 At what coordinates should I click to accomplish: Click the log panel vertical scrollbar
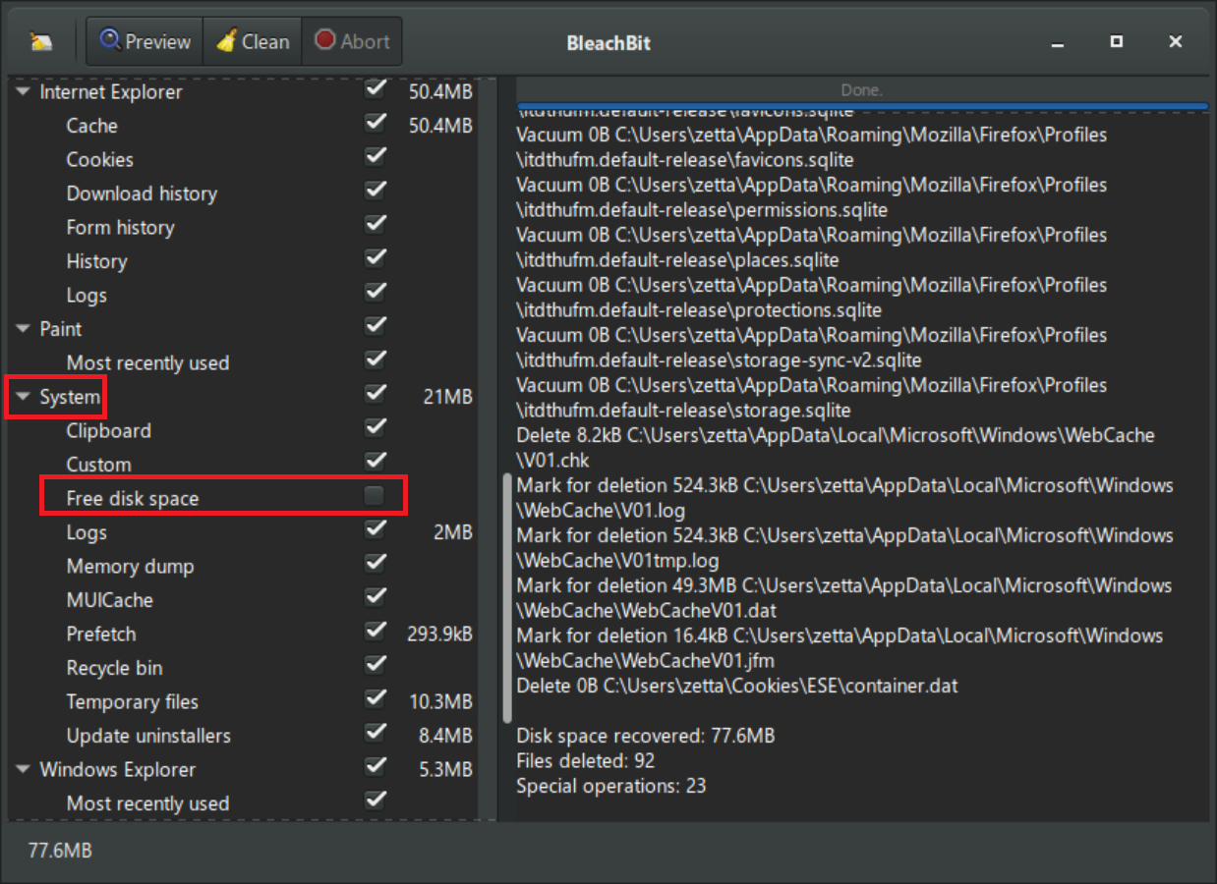[x=507, y=598]
